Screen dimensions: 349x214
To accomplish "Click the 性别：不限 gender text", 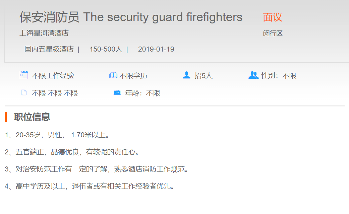I will [x=279, y=76].
